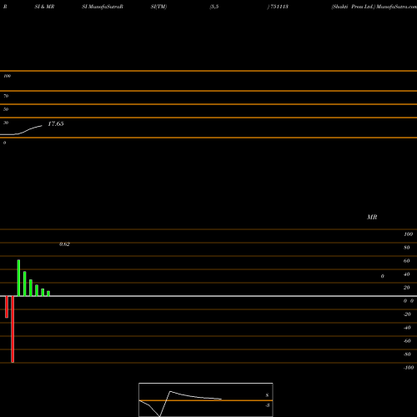Click the -3 label in mini chart

[268, 405]
